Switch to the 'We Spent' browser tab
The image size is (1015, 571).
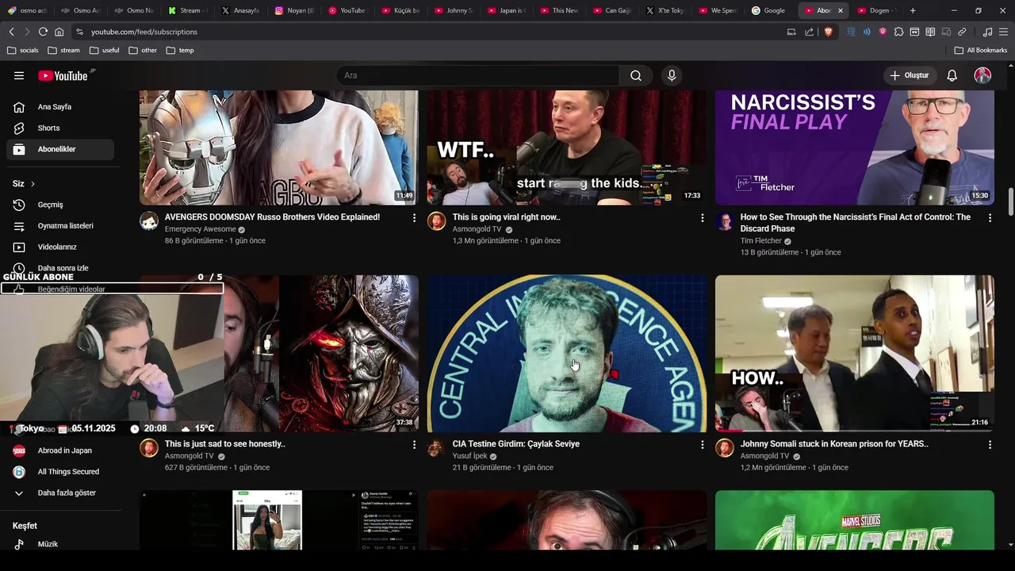pyautogui.click(x=718, y=10)
